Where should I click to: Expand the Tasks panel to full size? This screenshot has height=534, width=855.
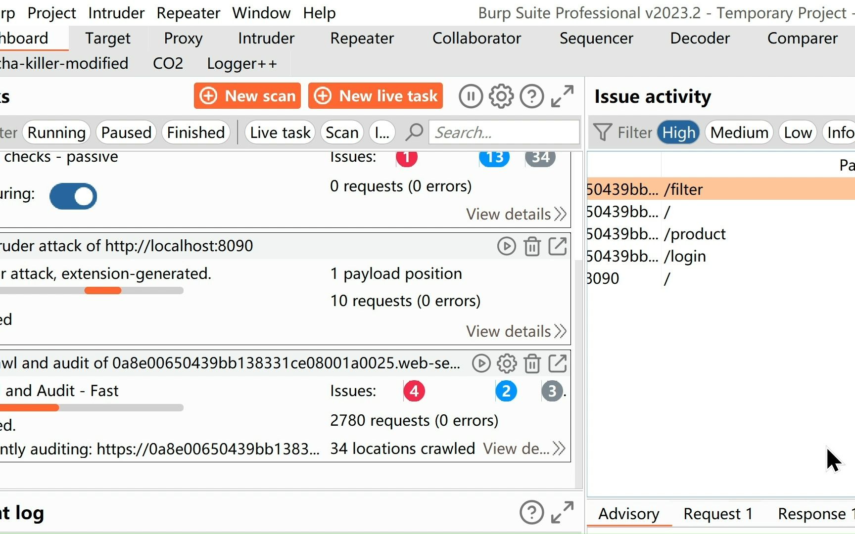tap(563, 96)
